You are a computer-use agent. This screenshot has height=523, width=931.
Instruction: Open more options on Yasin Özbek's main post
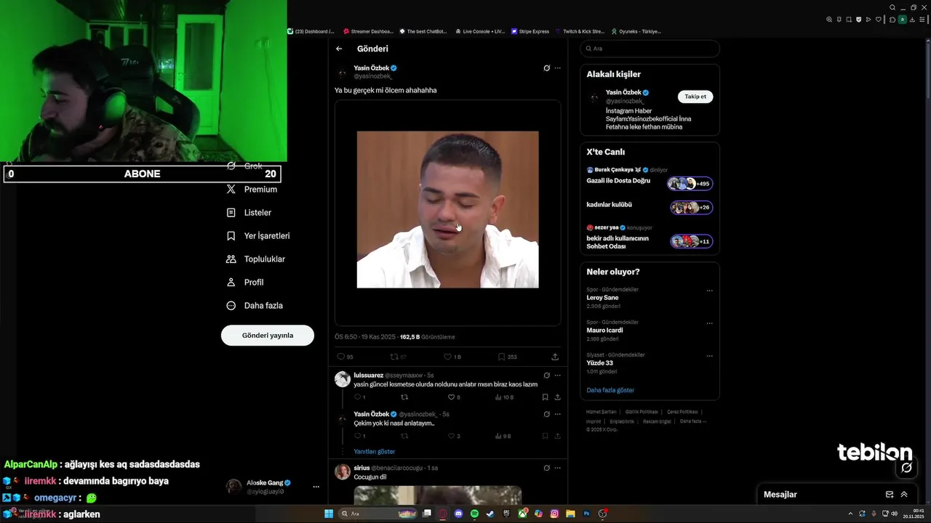pyautogui.click(x=558, y=68)
